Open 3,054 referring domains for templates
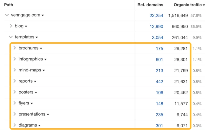Screen dimensions: 205x130 [157, 38]
